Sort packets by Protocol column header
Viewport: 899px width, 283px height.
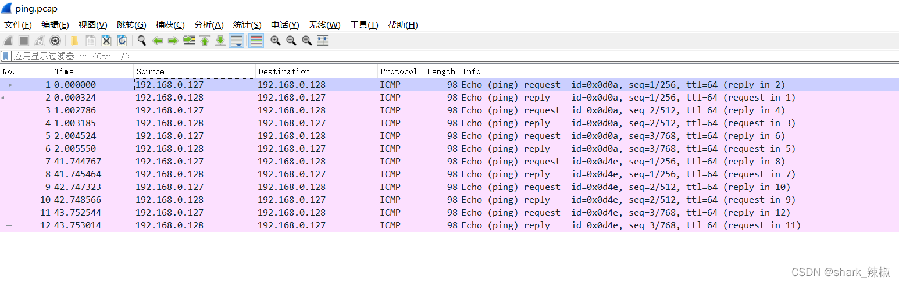coord(399,71)
